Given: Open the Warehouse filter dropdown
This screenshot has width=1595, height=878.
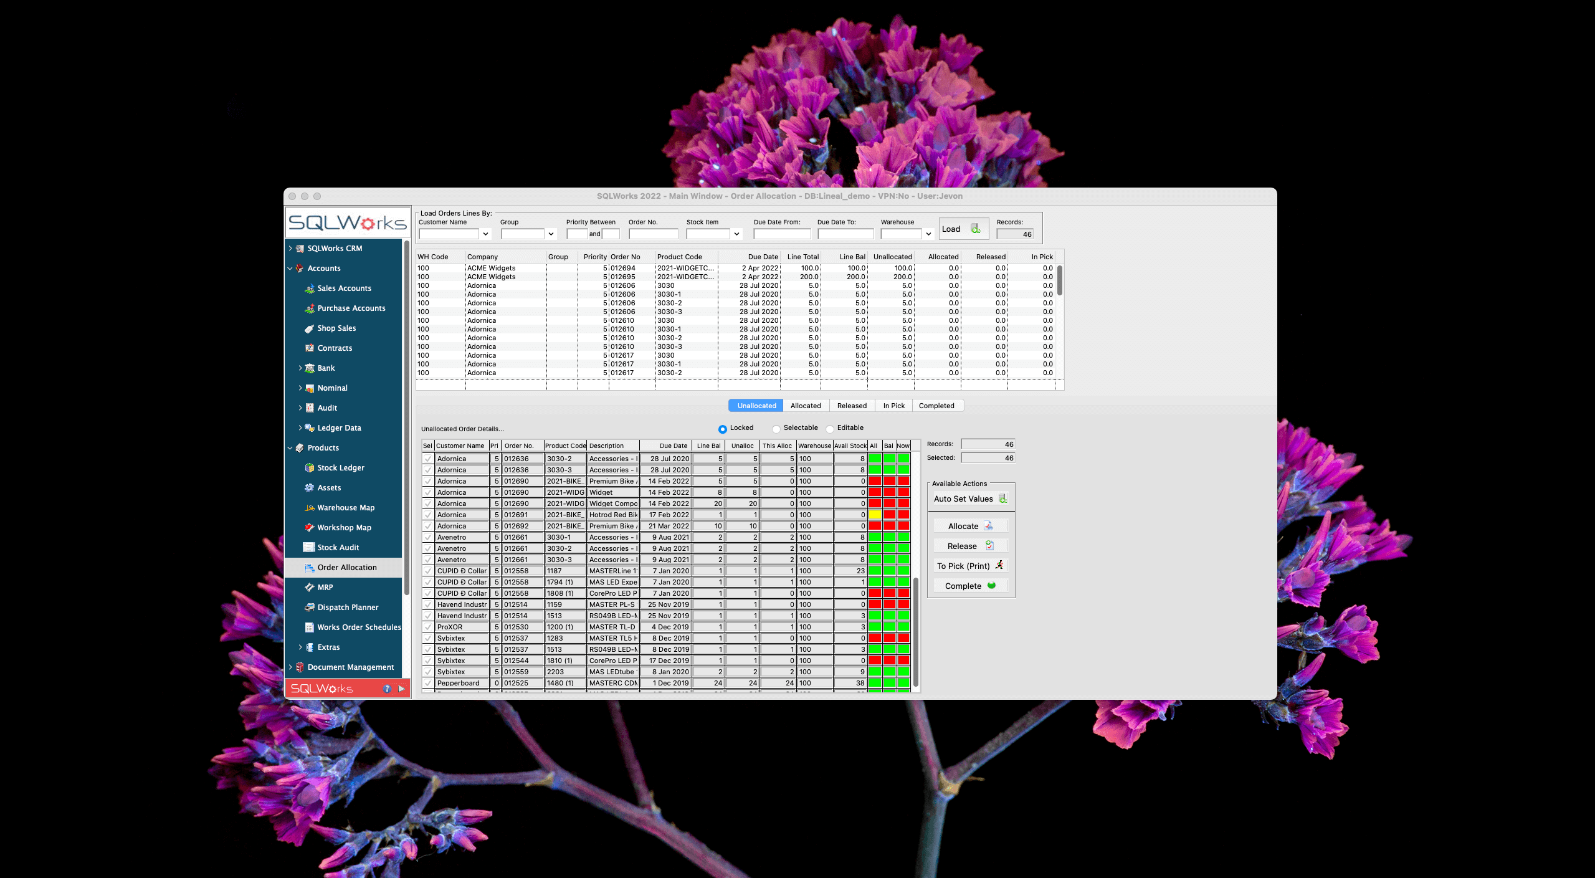Looking at the screenshot, I should (x=928, y=234).
